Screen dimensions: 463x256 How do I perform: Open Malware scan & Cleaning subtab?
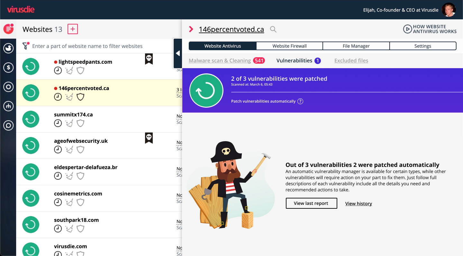pyautogui.click(x=220, y=60)
